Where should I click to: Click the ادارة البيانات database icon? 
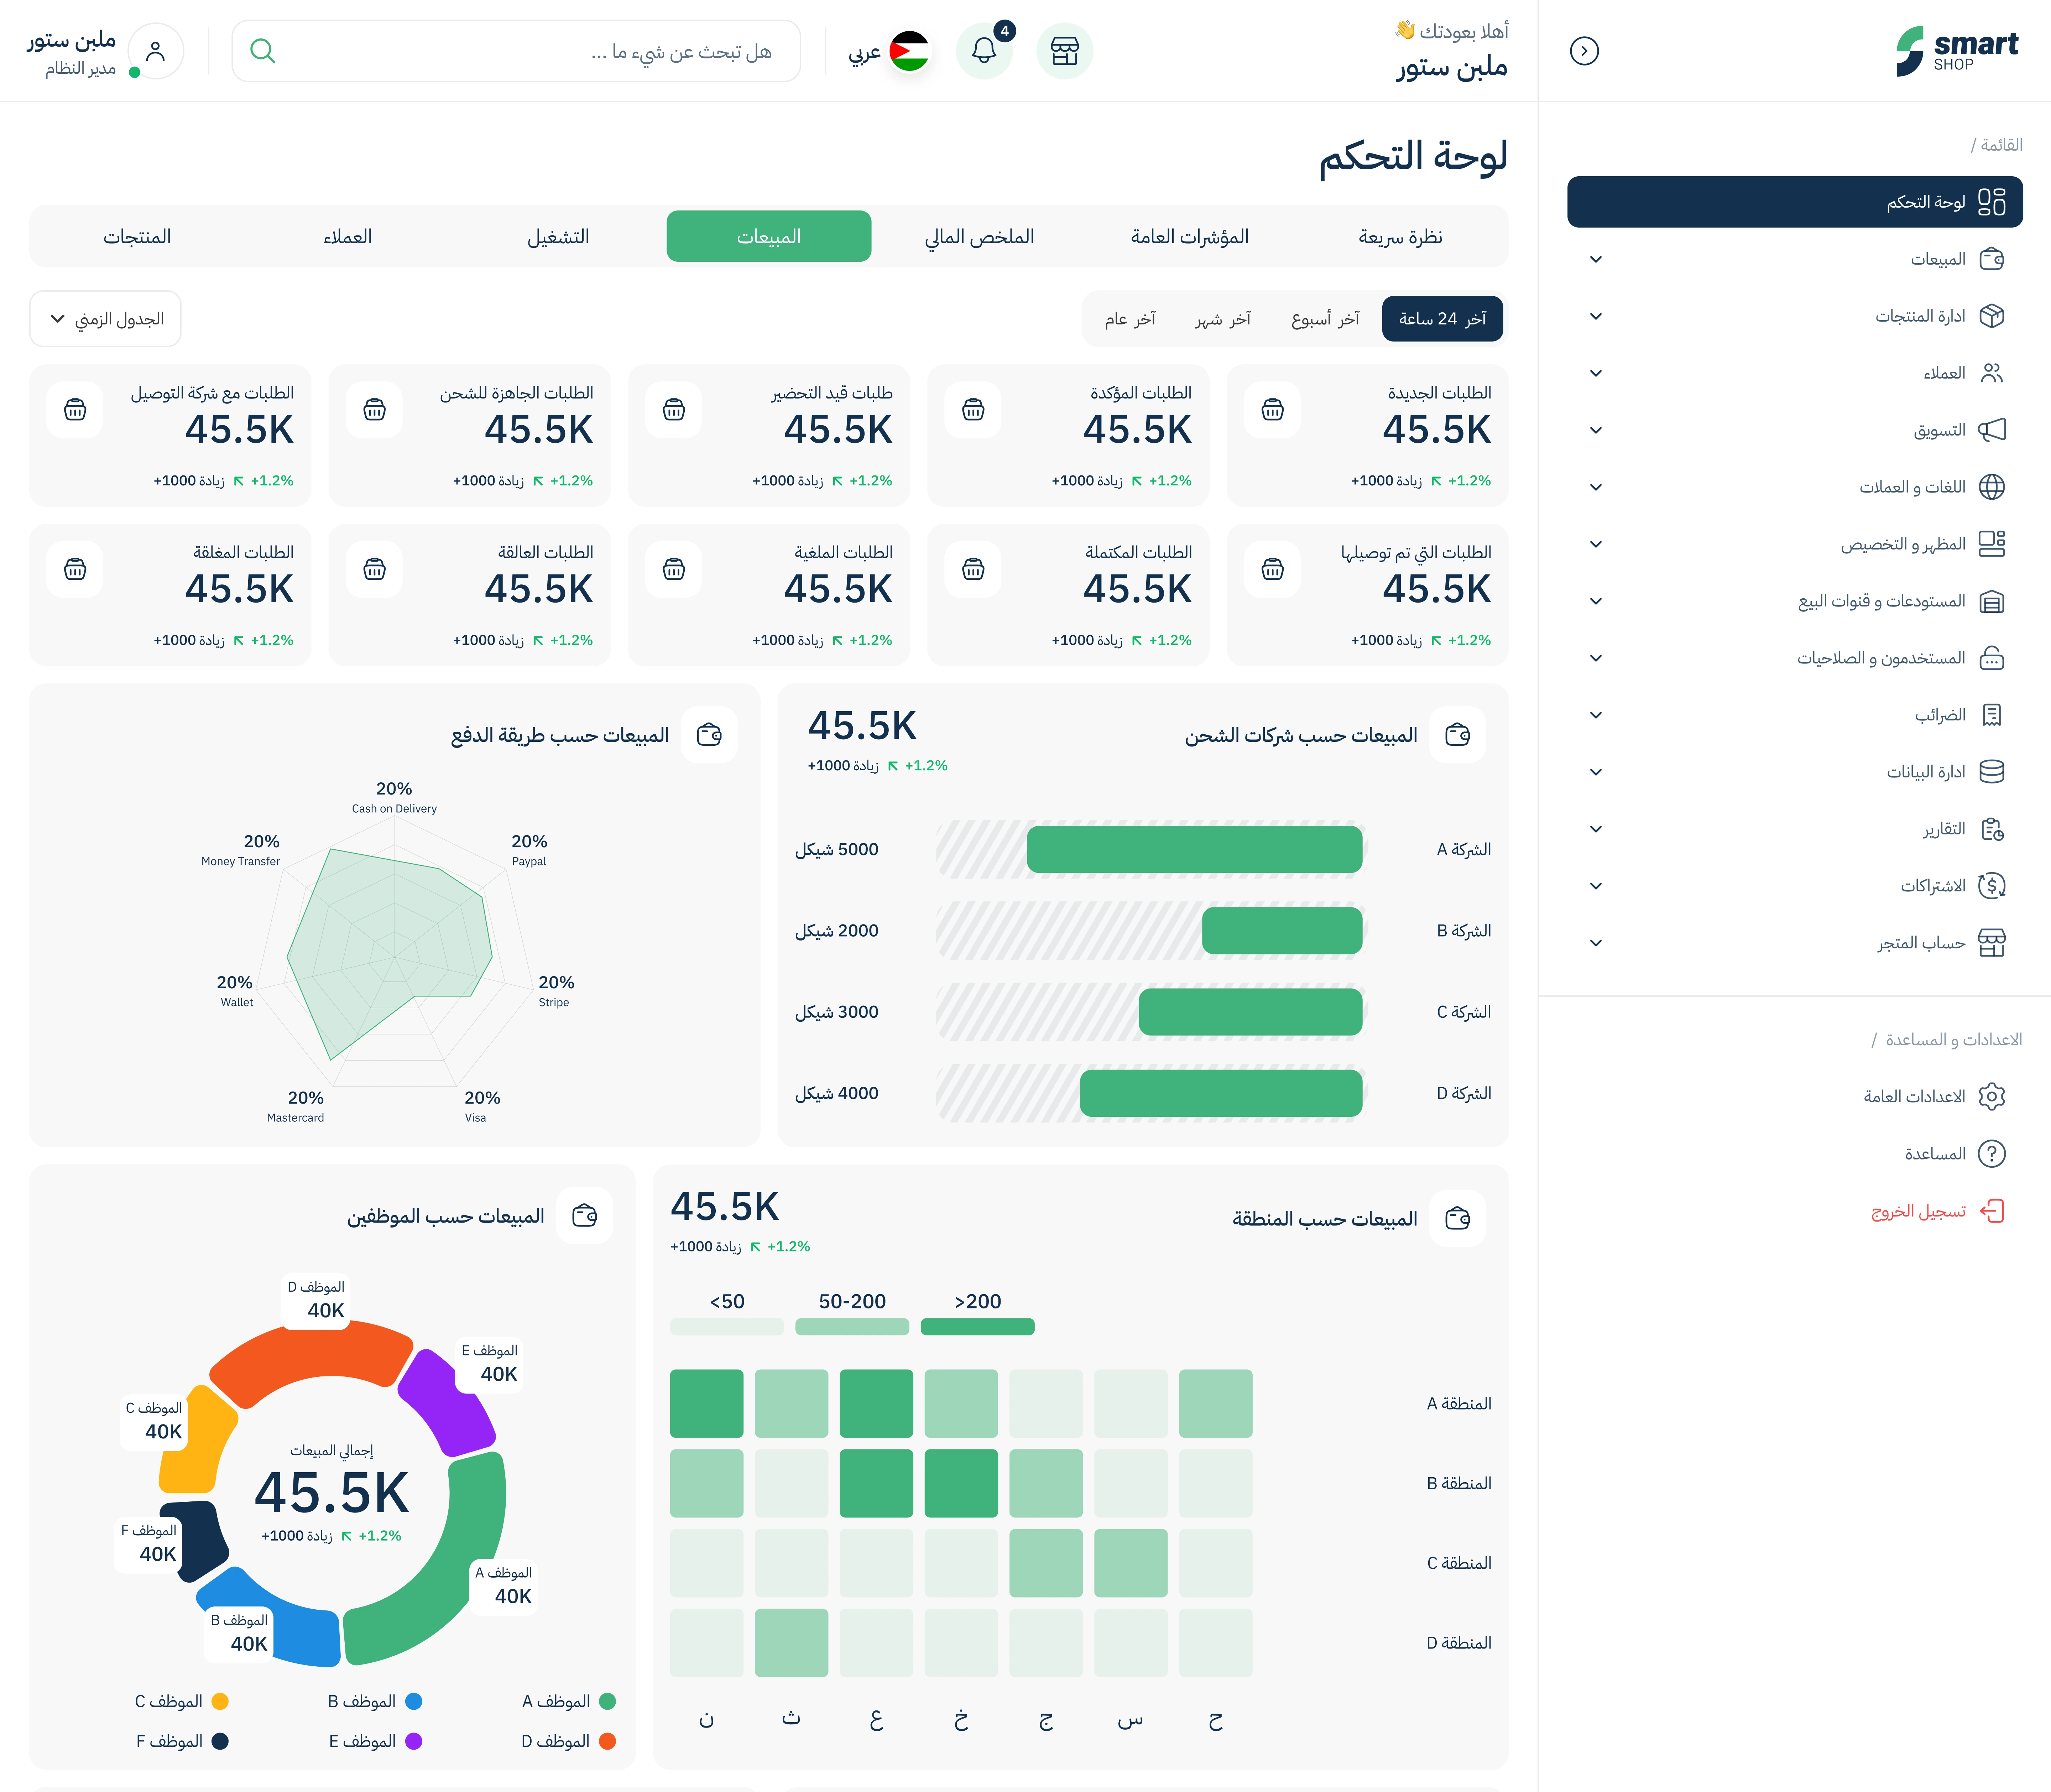tap(1992, 772)
